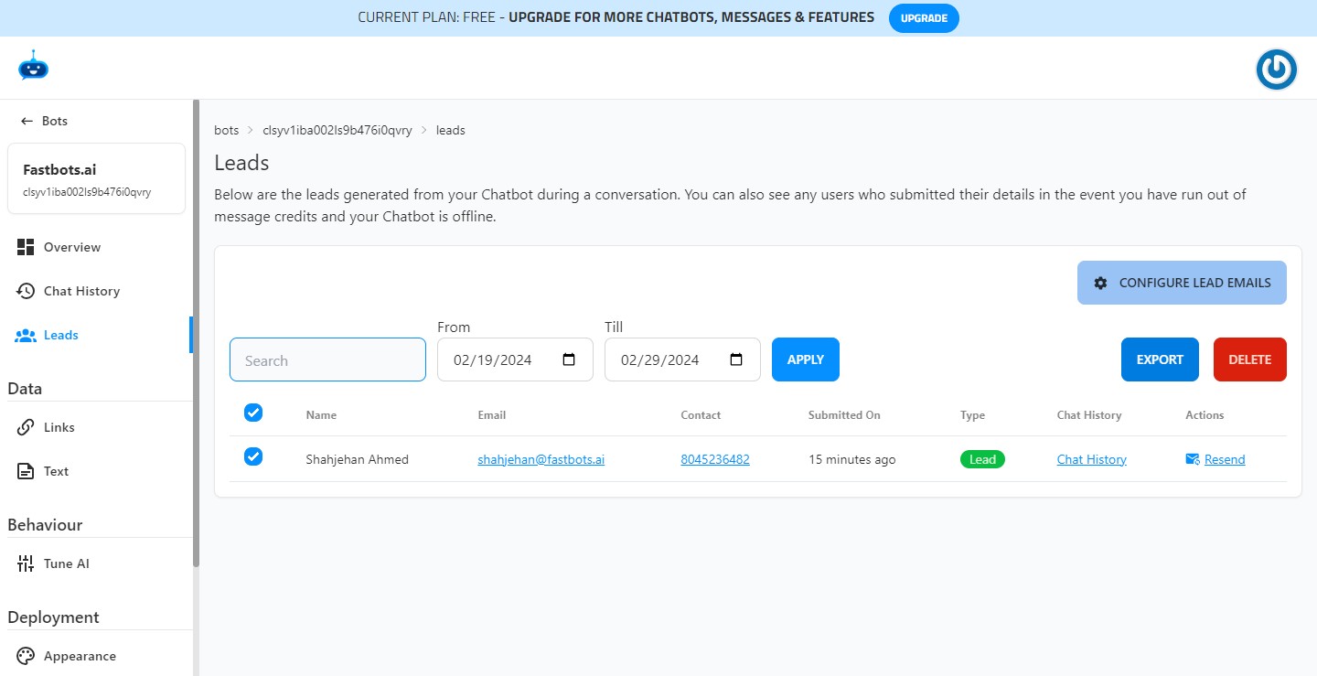Open the Till date calendar picker

[736, 359]
